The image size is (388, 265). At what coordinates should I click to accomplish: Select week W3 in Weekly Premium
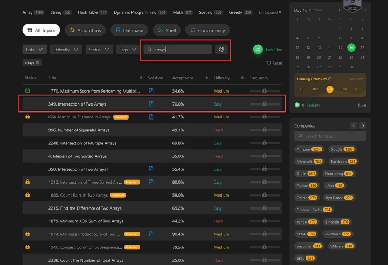(330, 89)
